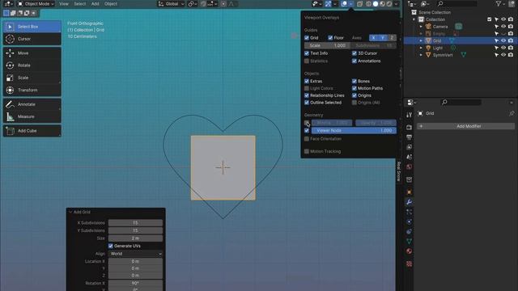Collapse the Collection in outliner
Screen dimensions: 518x291
414,19
